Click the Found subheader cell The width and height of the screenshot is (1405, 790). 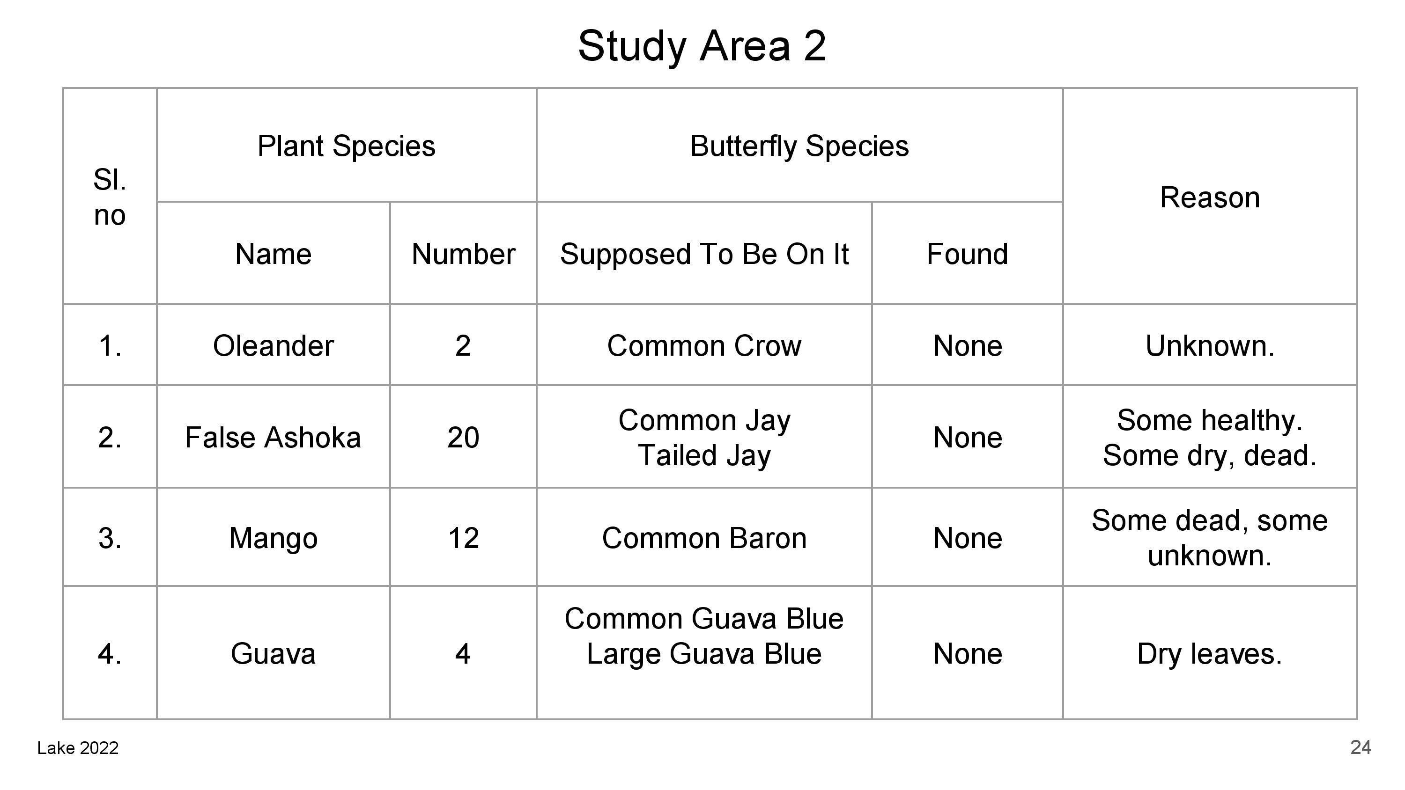(x=967, y=254)
